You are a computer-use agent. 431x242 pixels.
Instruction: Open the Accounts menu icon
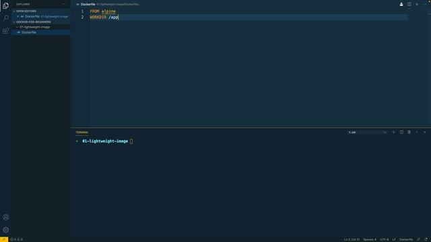[5, 217]
